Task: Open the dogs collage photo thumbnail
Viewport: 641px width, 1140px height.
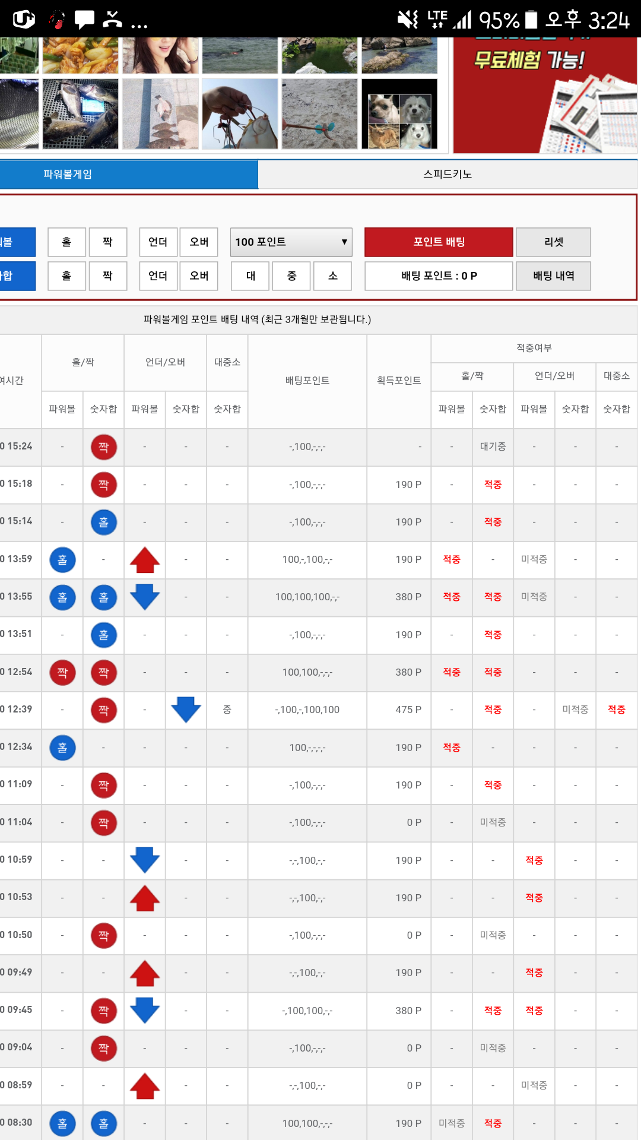Action: [399, 113]
